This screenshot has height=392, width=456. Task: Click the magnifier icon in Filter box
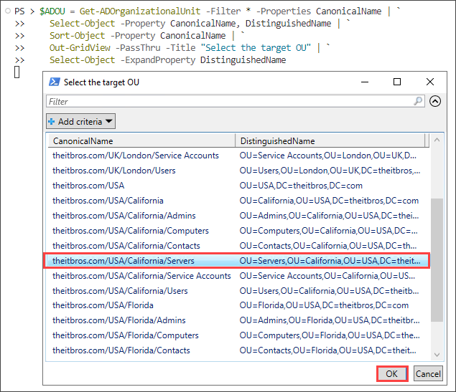click(418, 101)
